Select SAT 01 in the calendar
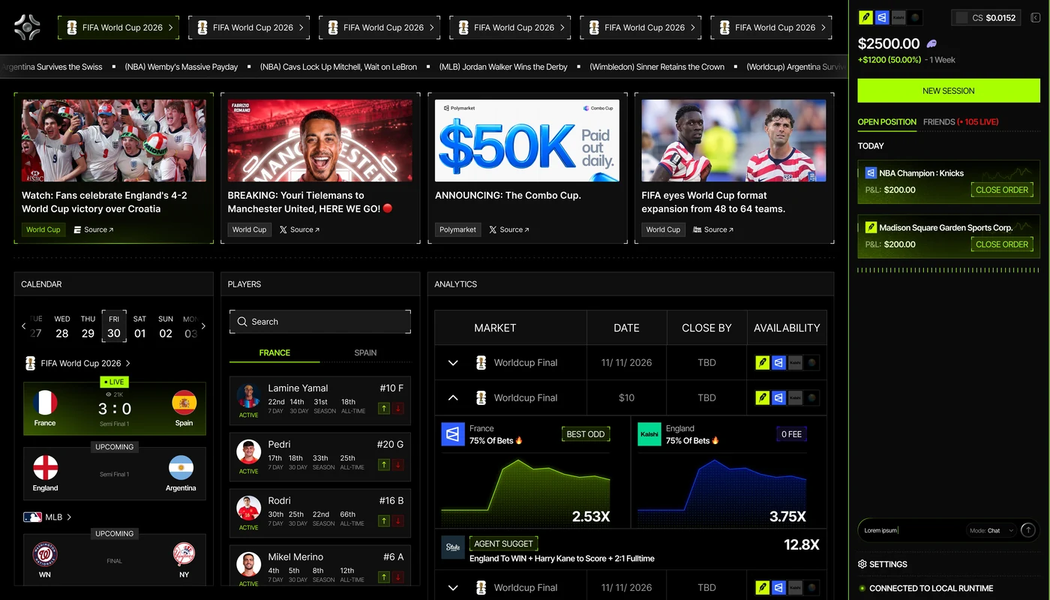1050x600 pixels. click(x=140, y=327)
